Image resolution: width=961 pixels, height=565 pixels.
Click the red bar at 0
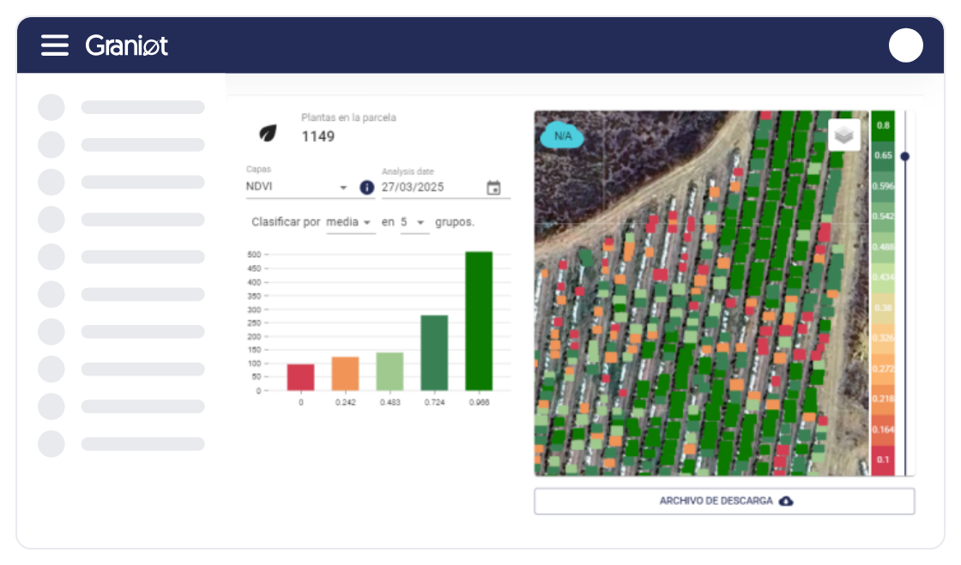pyautogui.click(x=300, y=377)
